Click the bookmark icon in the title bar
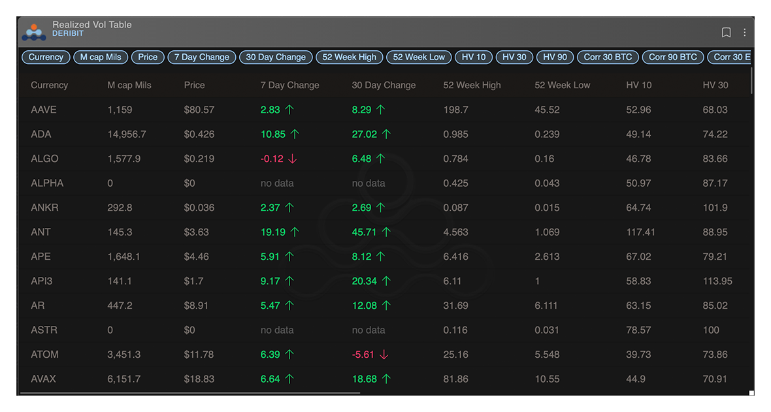771x412 pixels. tap(726, 32)
